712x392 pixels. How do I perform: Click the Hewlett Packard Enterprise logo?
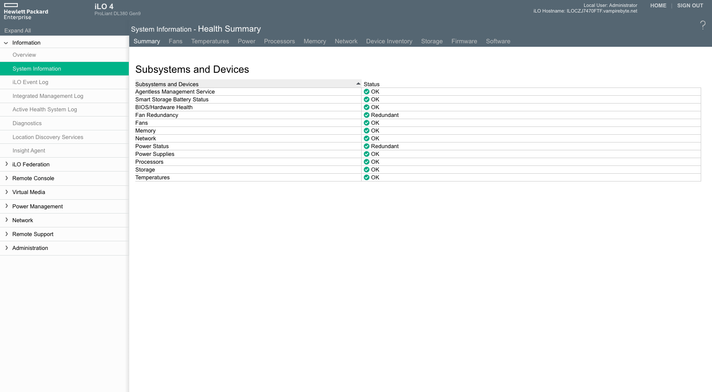click(x=26, y=11)
